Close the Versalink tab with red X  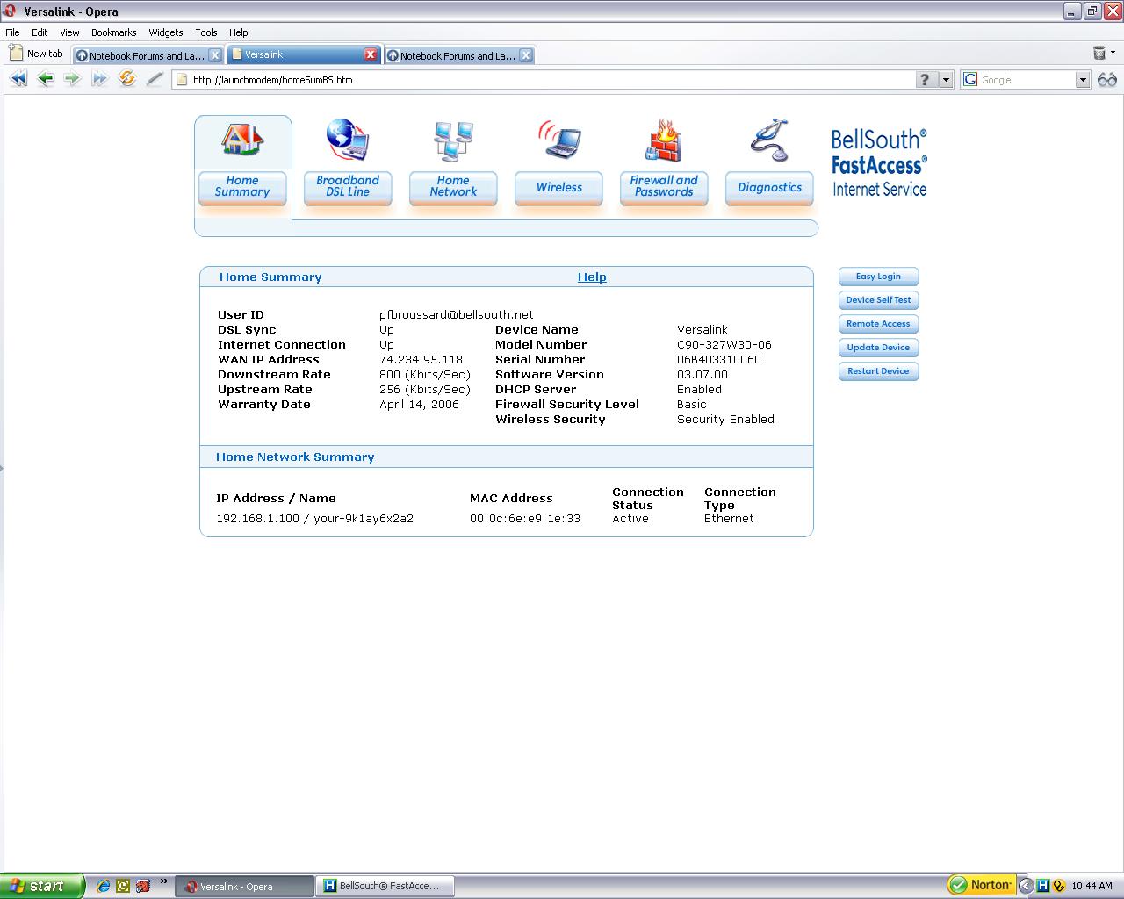(x=371, y=54)
